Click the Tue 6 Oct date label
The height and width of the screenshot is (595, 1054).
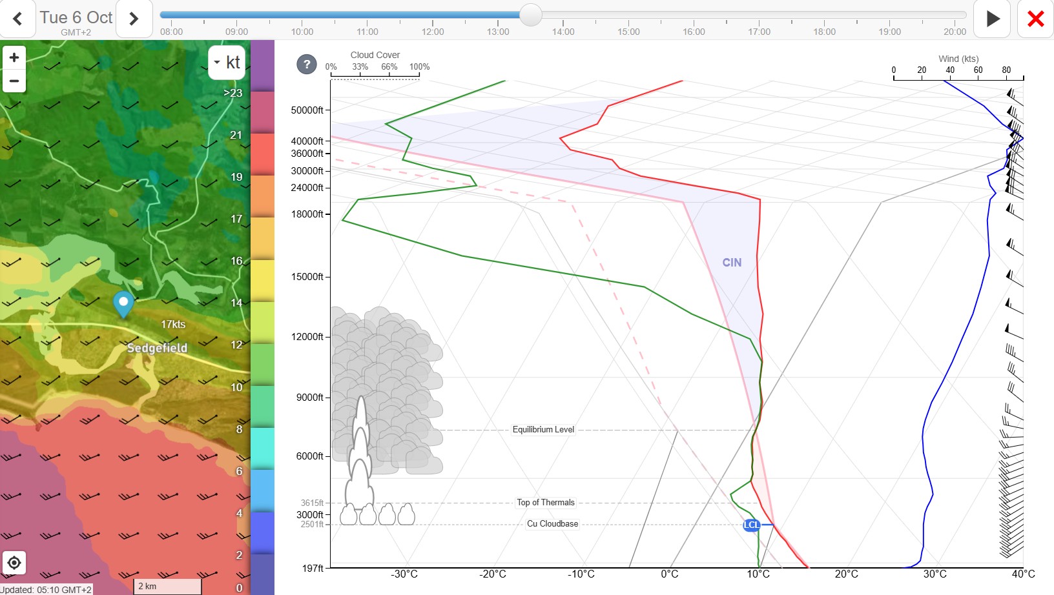76,17
